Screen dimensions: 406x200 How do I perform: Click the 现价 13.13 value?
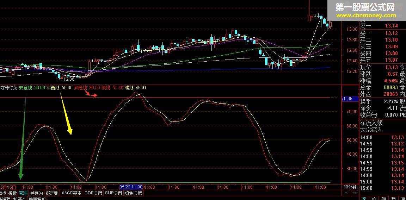[391, 67]
